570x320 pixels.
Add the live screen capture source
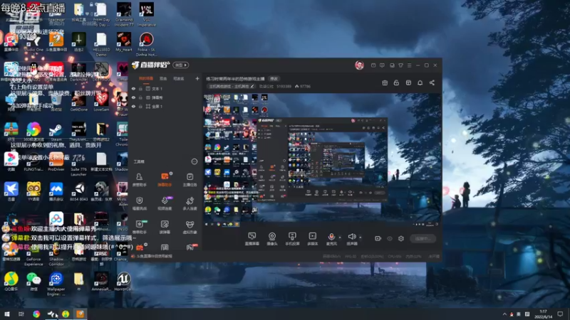click(x=252, y=239)
